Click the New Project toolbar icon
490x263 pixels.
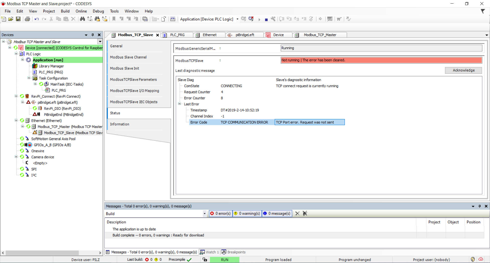point(4,19)
